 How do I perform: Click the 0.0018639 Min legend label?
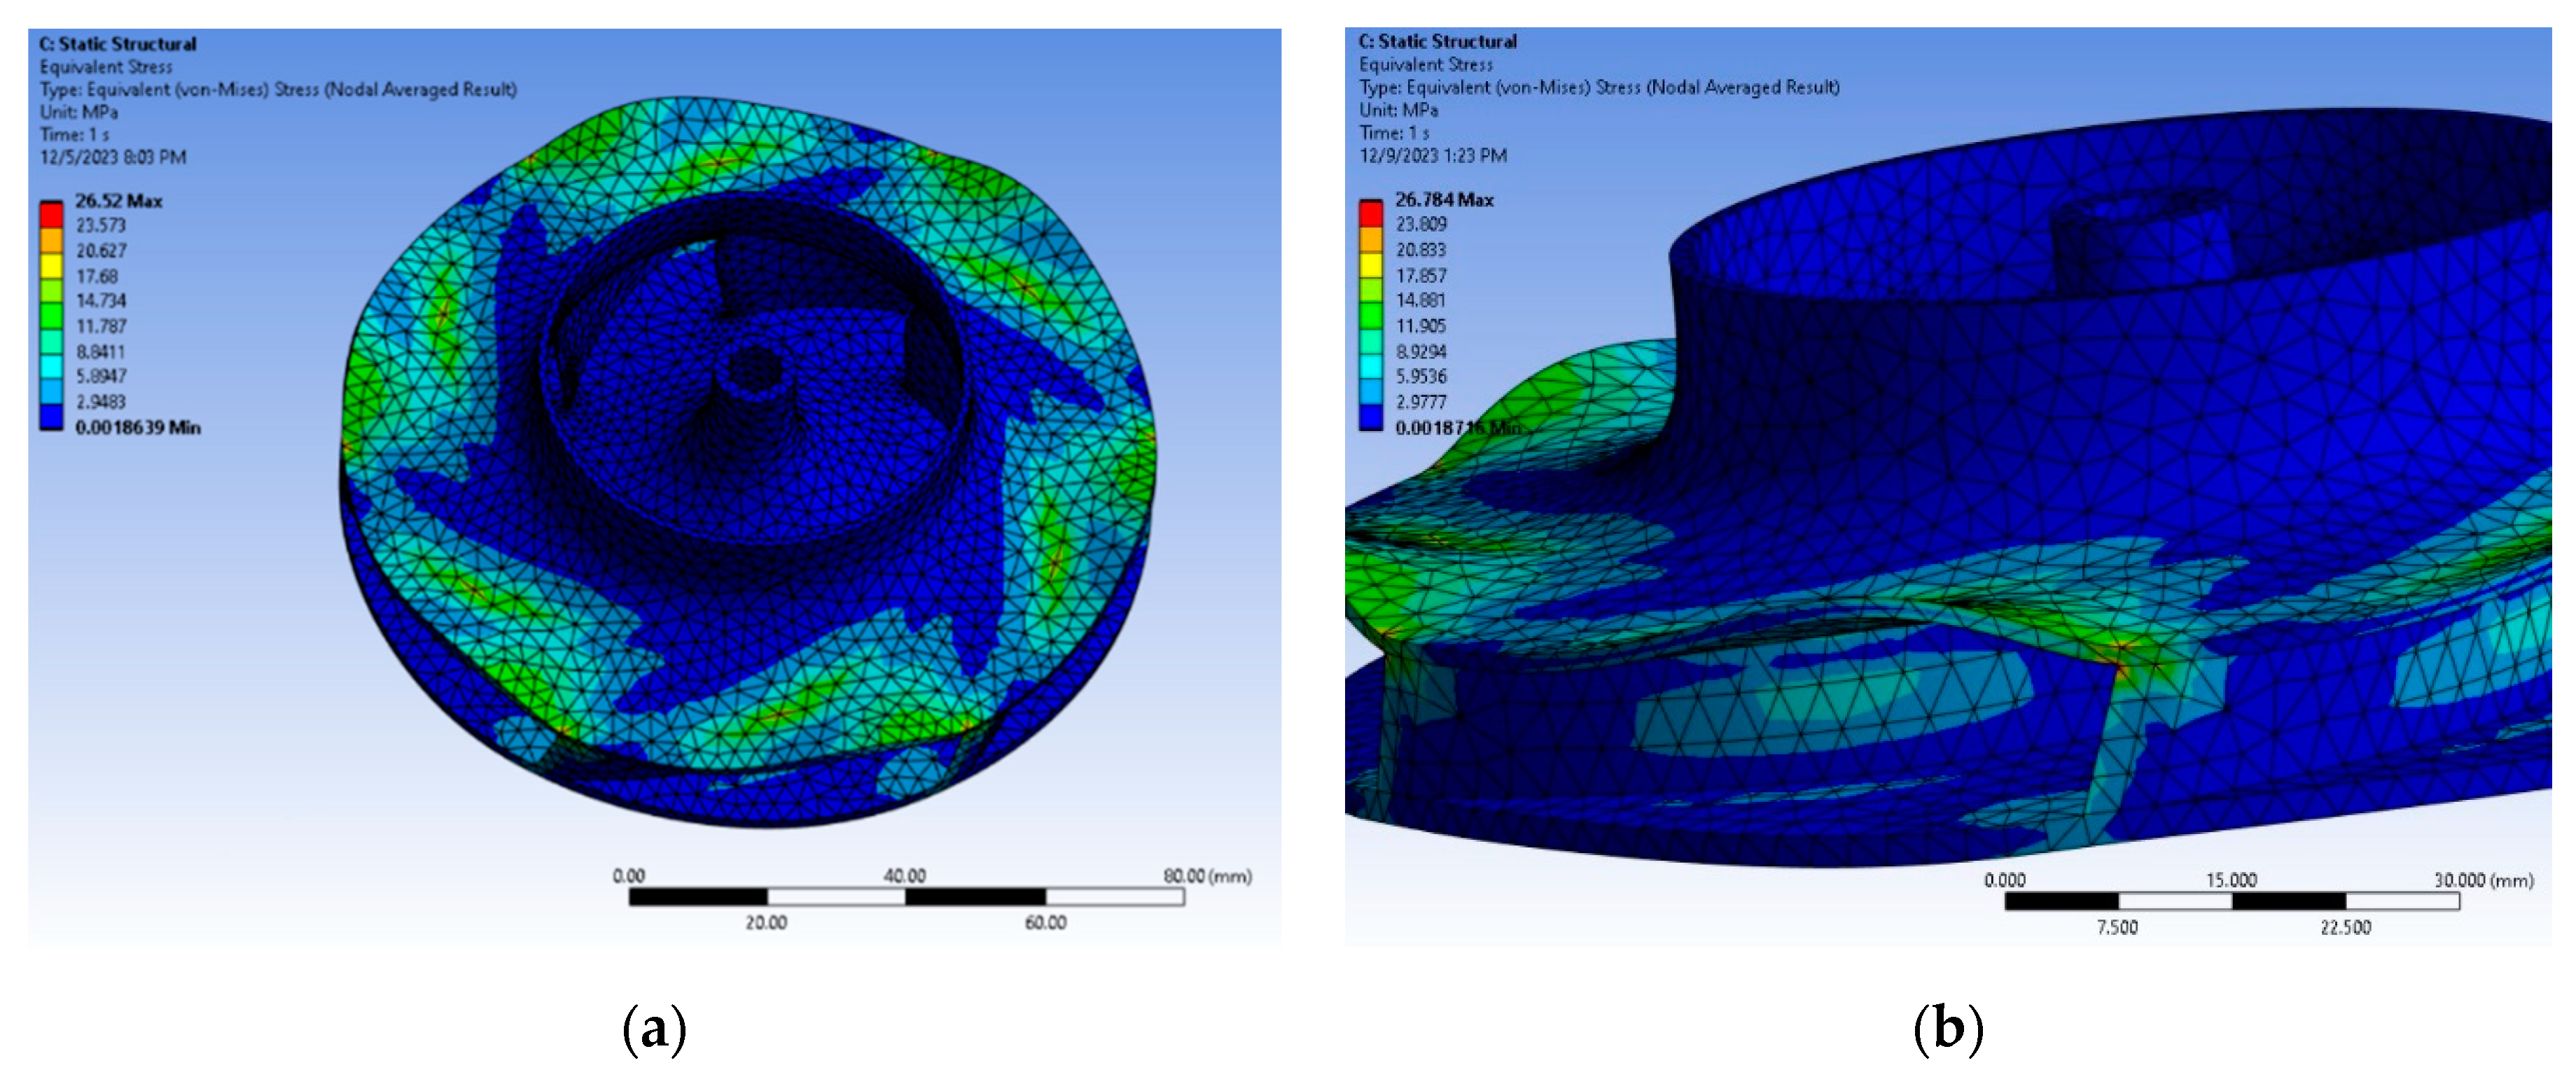tap(138, 428)
